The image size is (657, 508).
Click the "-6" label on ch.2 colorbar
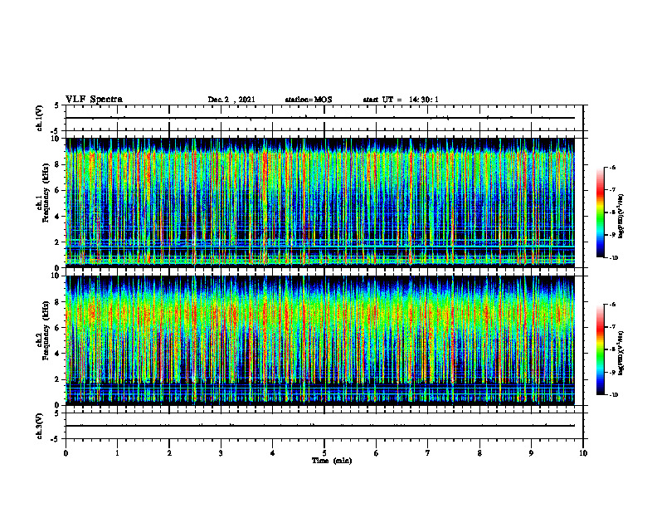(x=612, y=305)
